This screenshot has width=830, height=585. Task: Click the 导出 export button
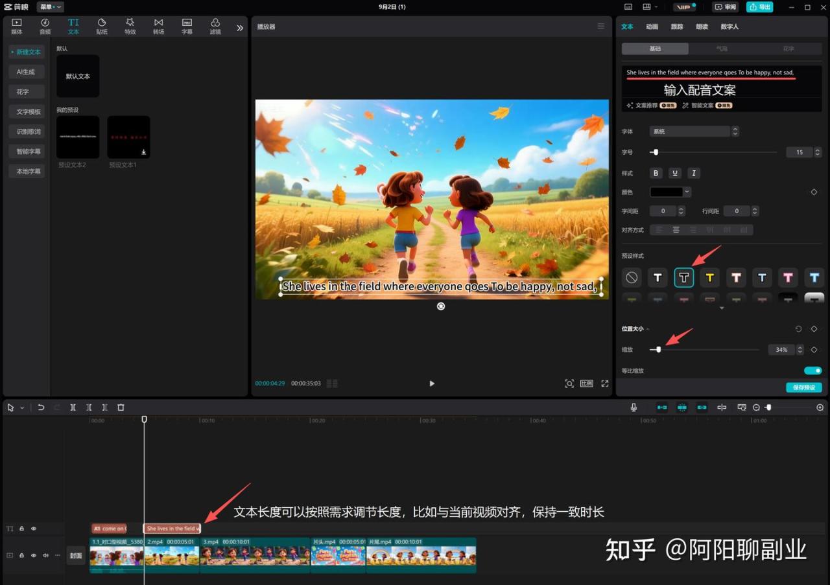tap(759, 7)
